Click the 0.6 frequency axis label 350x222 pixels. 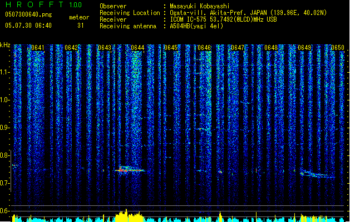[4, 211]
